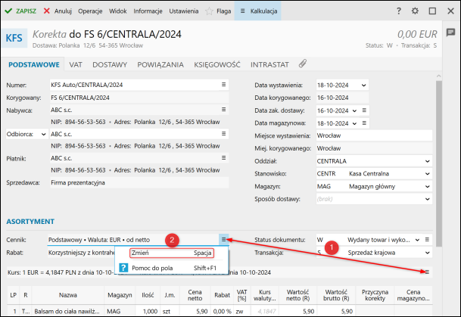Switch to the POWIĄZANIA tab
The image size is (461, 317).
(x=160, y=64)
